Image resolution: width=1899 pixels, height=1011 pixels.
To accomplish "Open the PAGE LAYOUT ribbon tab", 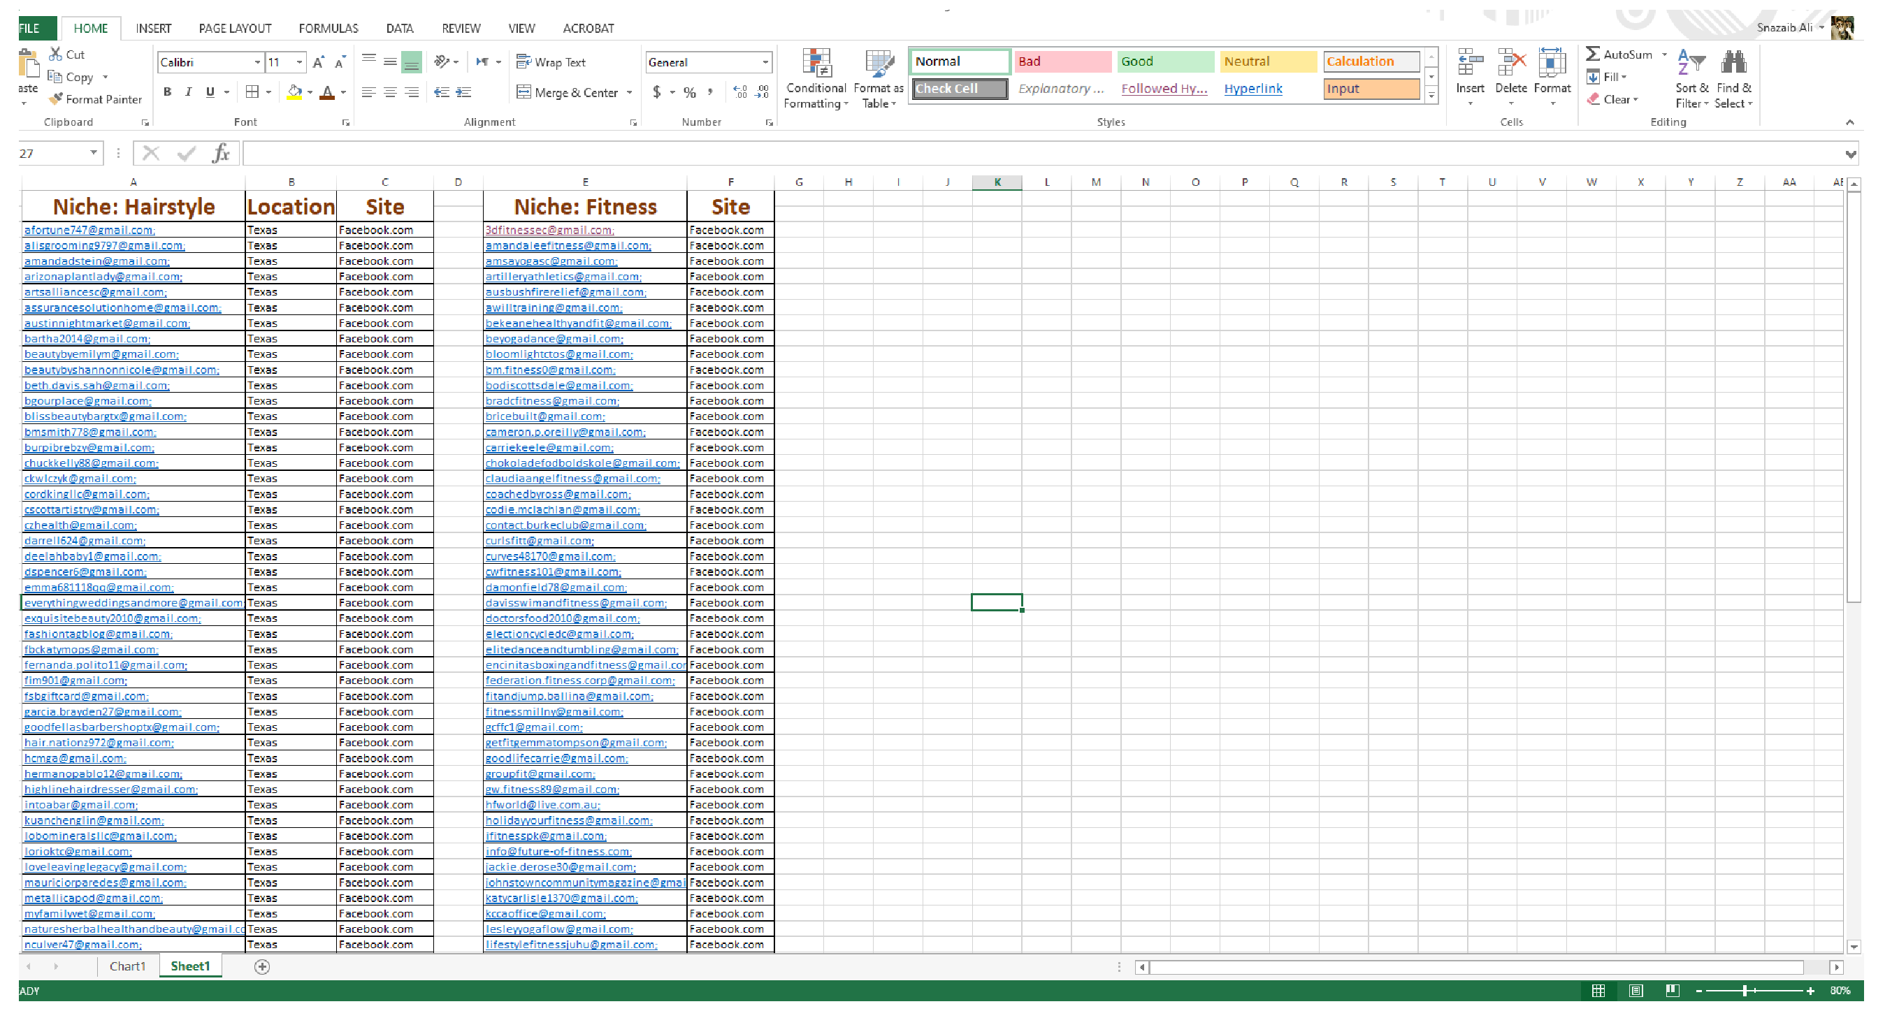I will point(234,28).
